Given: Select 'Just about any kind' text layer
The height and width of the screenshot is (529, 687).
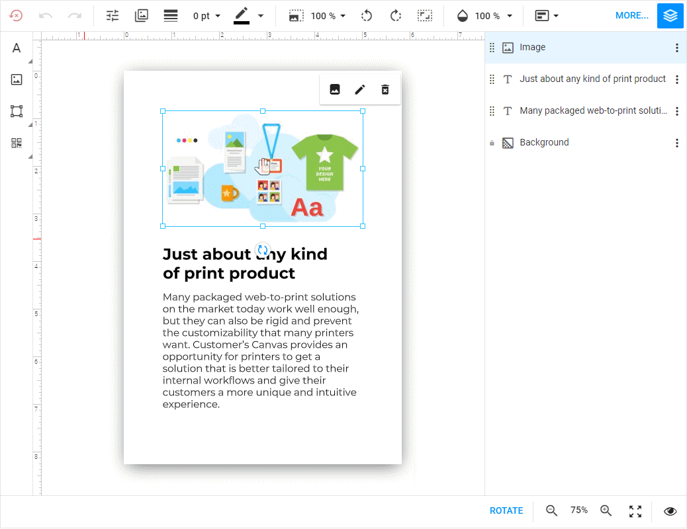Looking at the screenshot, I should (x=585, y=79).
